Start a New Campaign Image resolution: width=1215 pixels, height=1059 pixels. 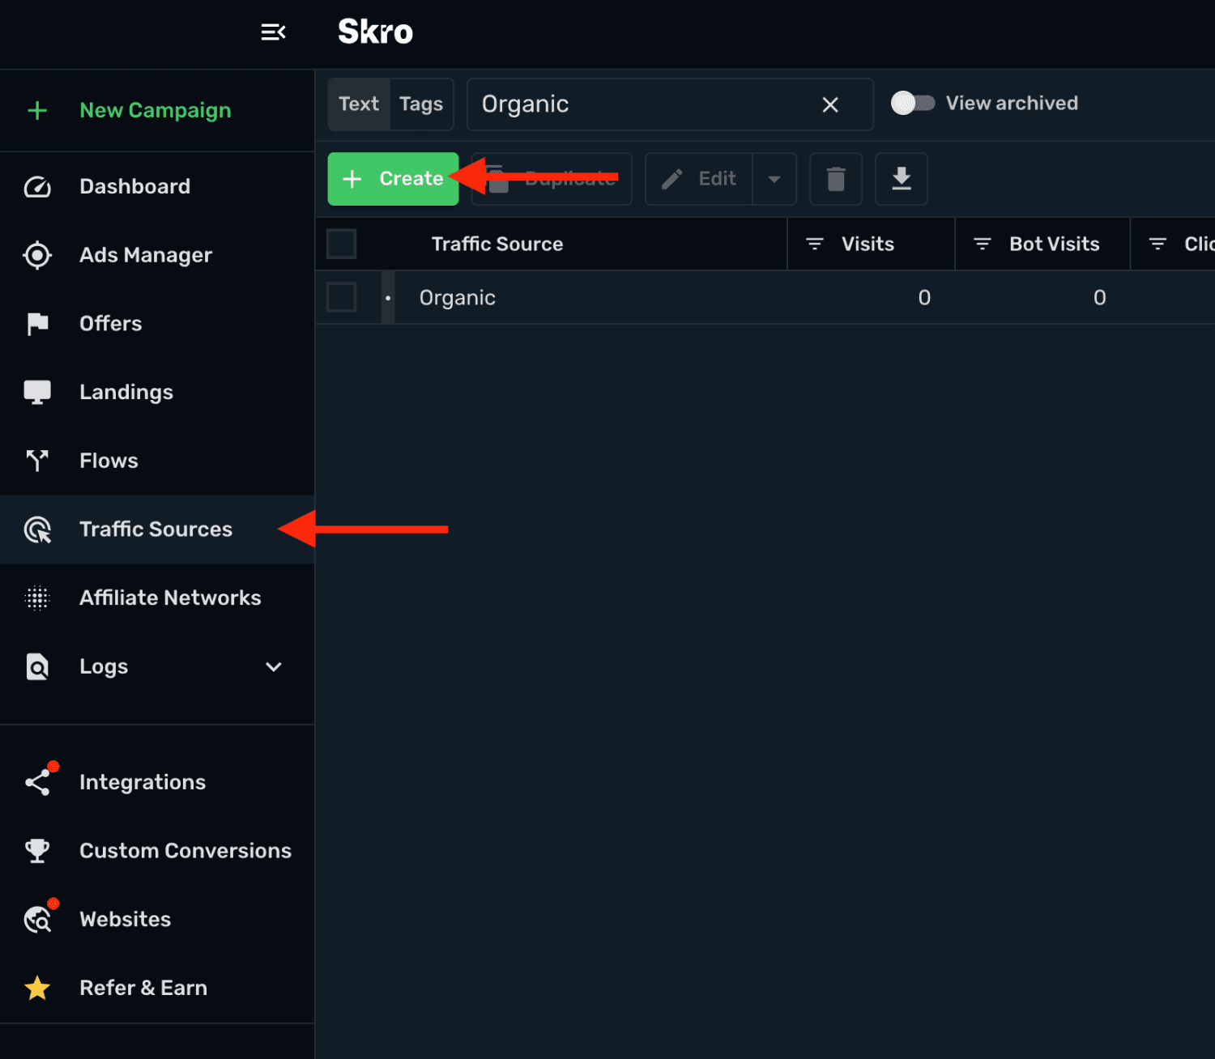click(x=157, y=111)
